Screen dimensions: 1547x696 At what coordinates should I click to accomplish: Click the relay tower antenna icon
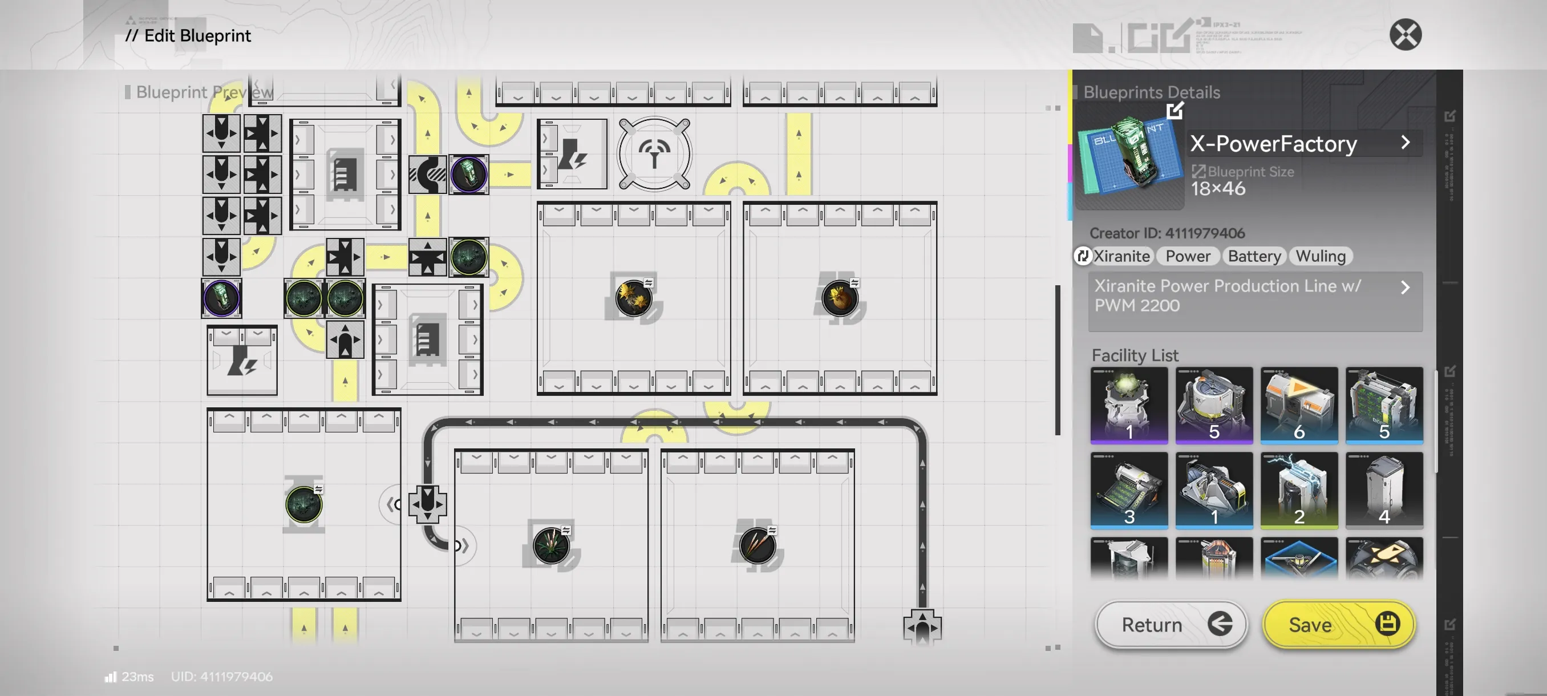coord(654,153)
